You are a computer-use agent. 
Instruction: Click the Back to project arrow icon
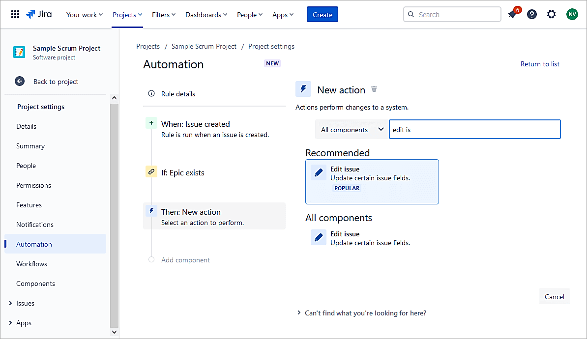[x=20, y=82]
